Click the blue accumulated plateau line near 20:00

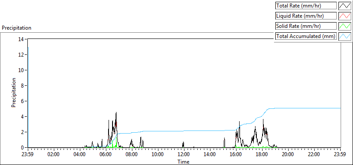288,108
